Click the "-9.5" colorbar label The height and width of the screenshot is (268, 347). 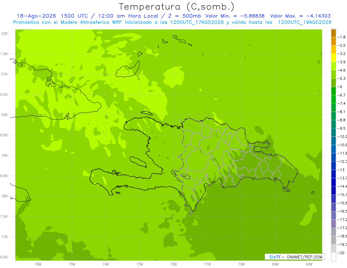point(342,128)
